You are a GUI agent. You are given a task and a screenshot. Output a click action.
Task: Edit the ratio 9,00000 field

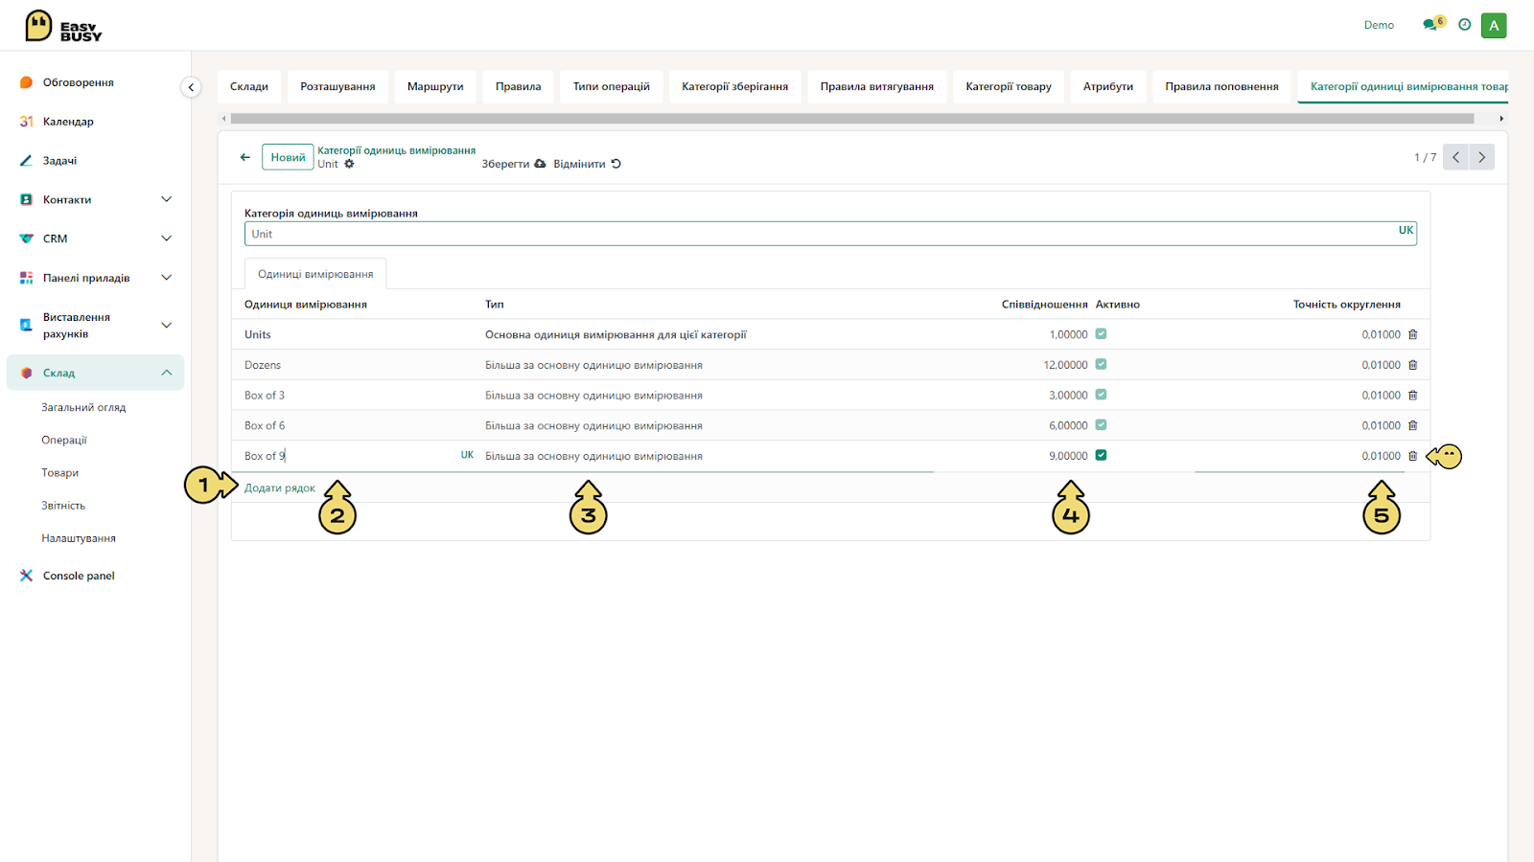(1068, 456)
